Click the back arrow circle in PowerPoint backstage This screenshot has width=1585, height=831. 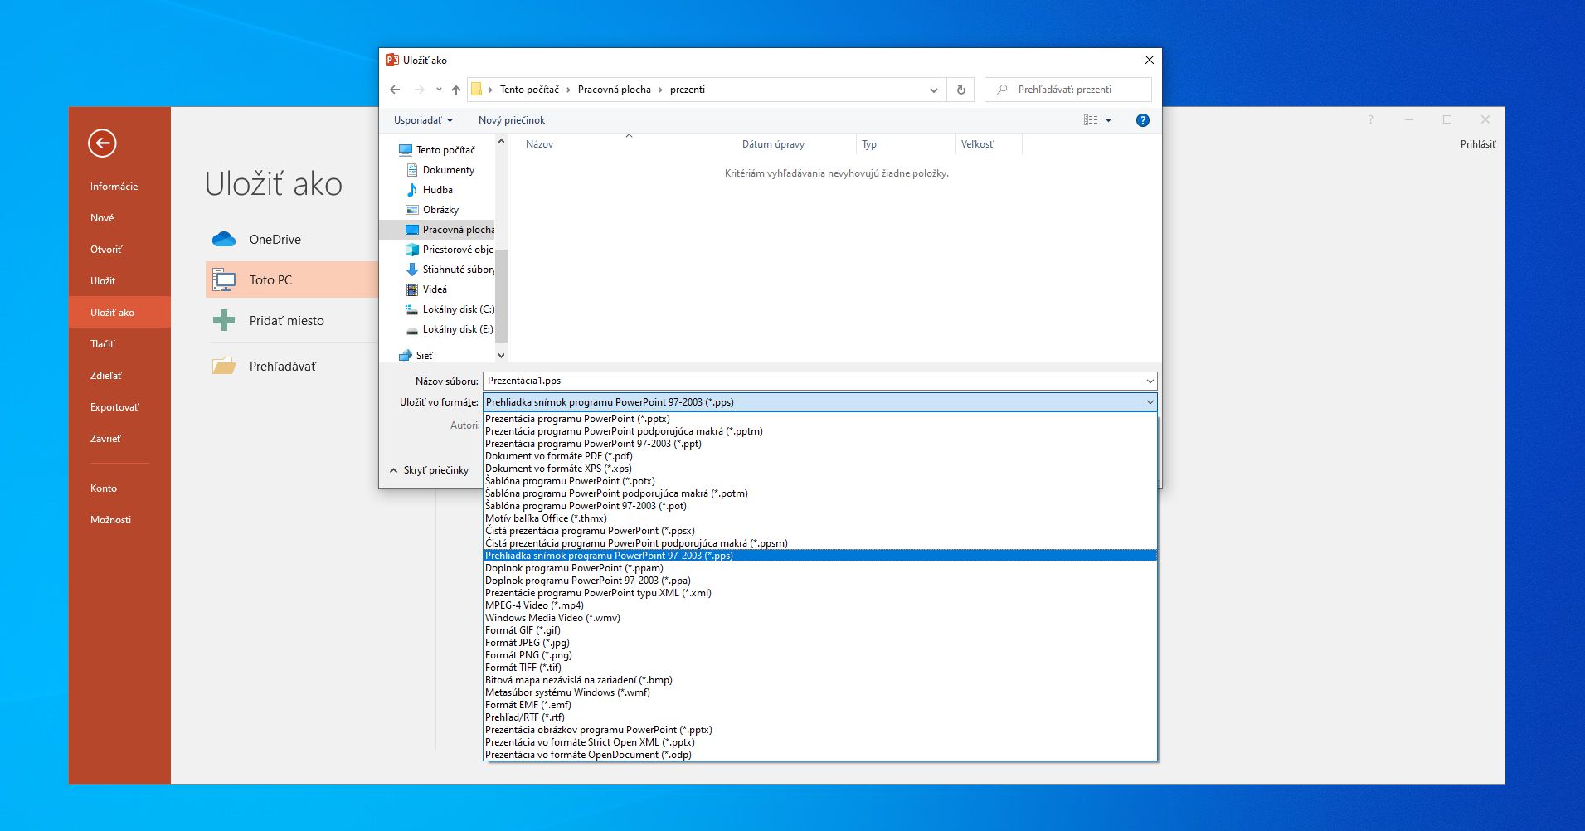click(102, 143)
